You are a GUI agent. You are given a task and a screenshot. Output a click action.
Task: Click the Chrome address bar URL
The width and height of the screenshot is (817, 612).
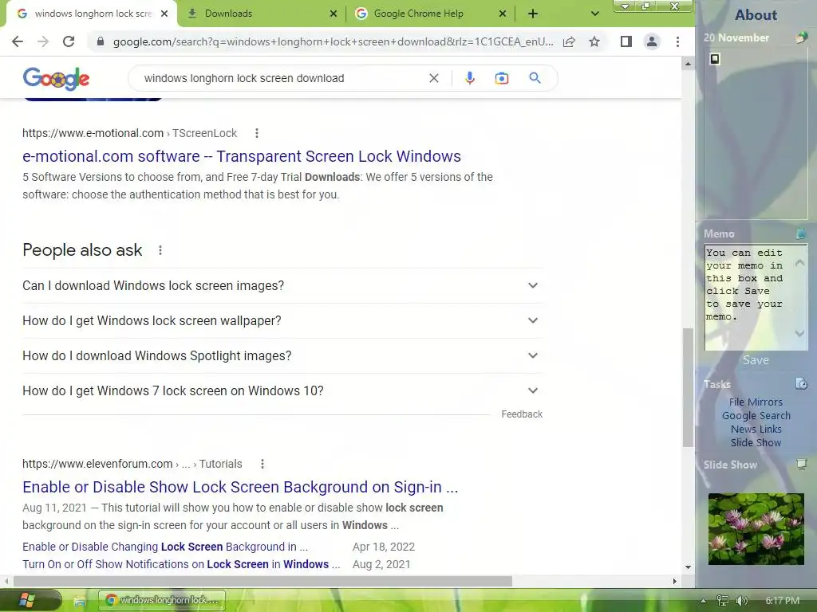333,41
